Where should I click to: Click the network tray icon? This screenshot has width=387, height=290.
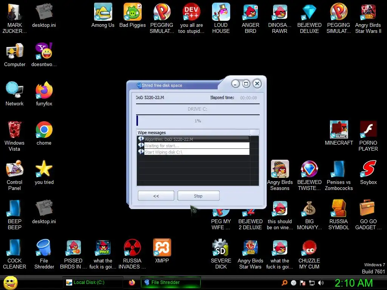coord(312,283)
